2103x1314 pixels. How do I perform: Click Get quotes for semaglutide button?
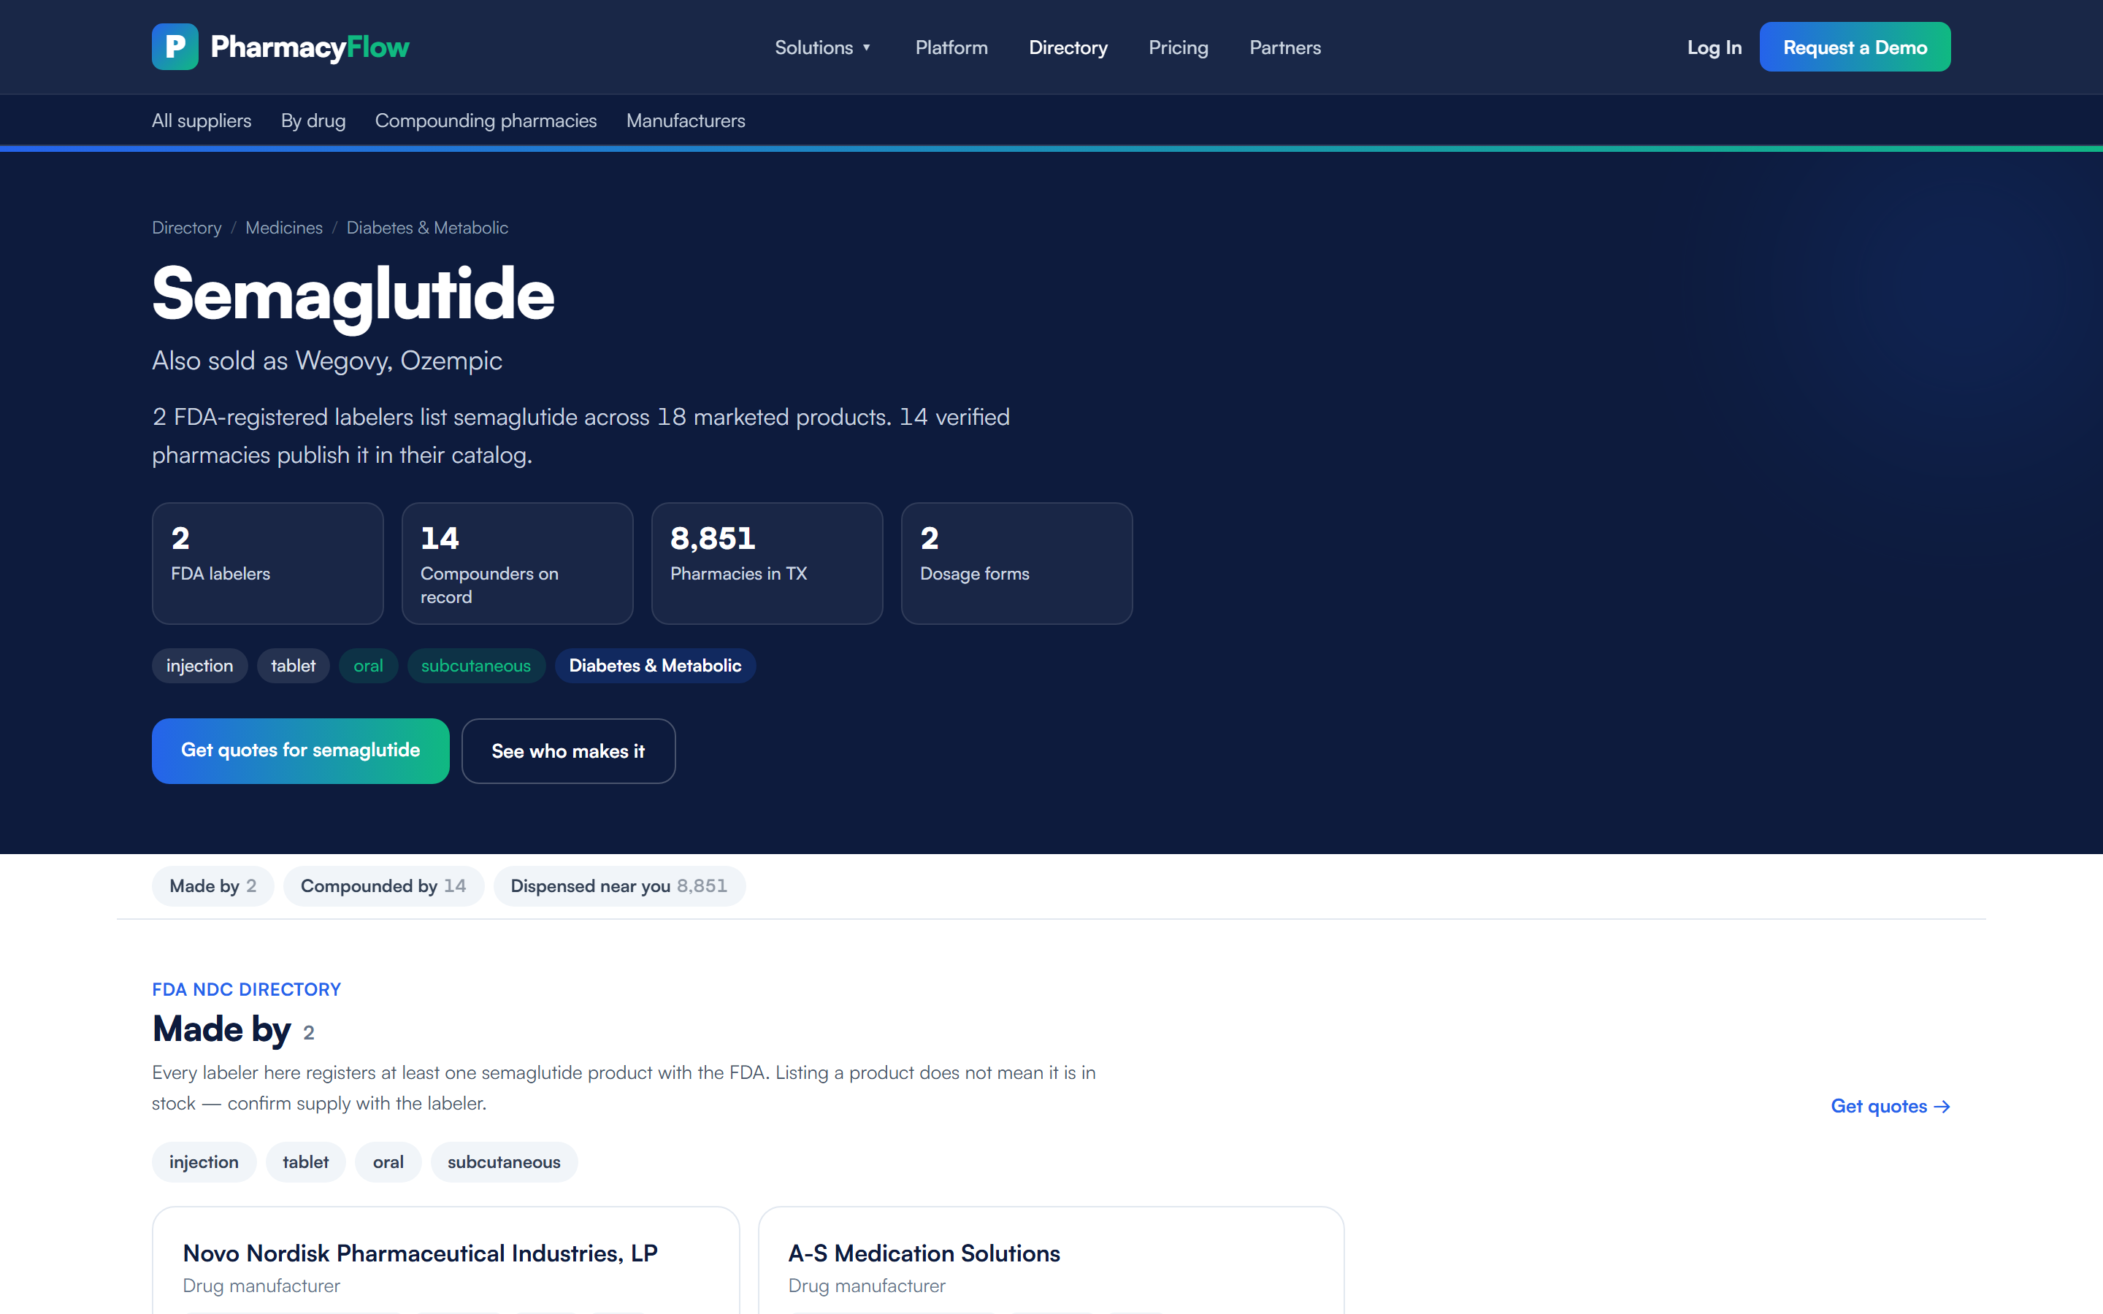(x=301, y=751)
